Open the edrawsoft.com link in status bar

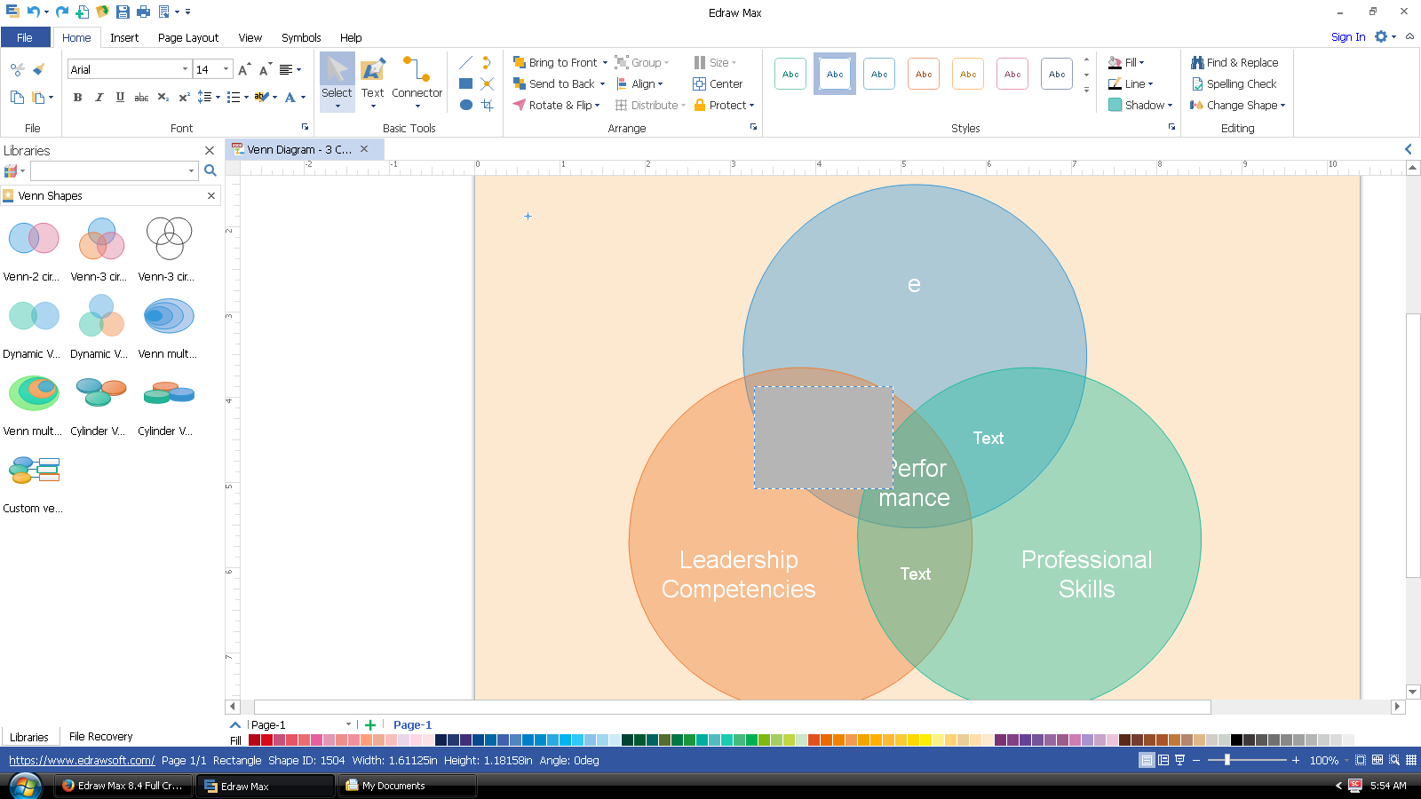pos(82,760)
